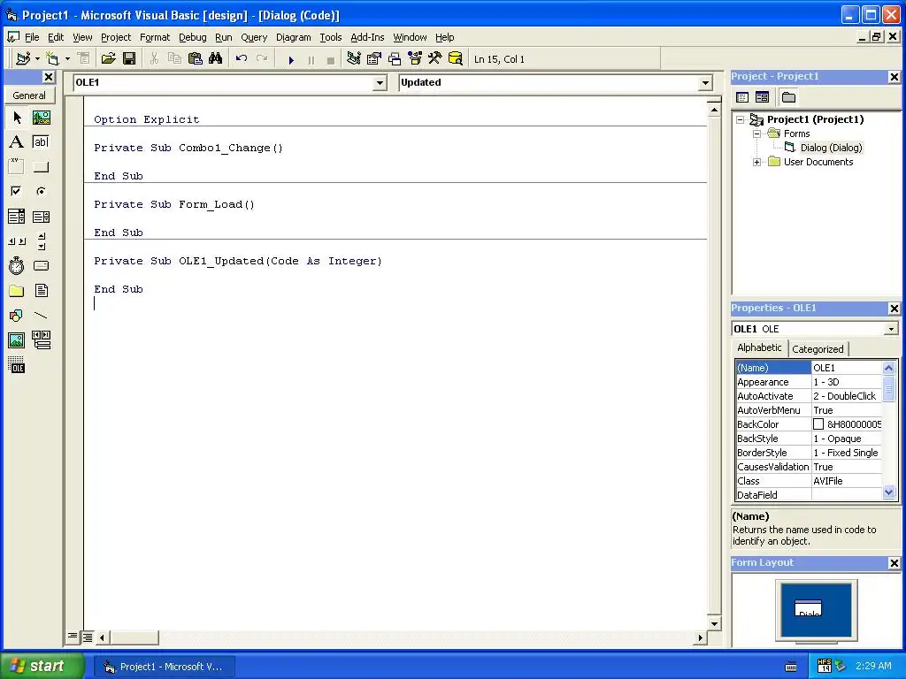Save the project with the floppy disk icon
The height and width of the screenshot is (679, 906).
[129, 59]
